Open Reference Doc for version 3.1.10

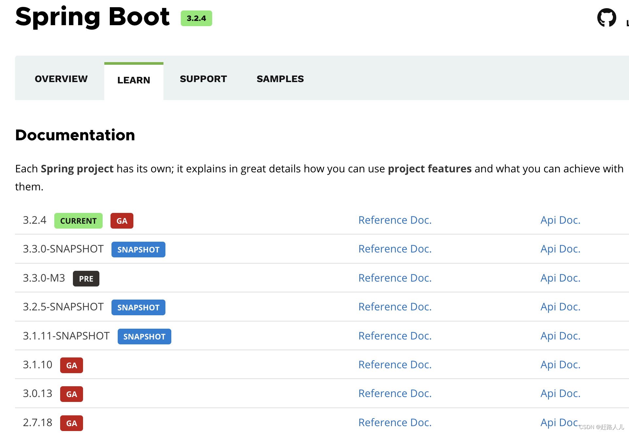[395, 365]
